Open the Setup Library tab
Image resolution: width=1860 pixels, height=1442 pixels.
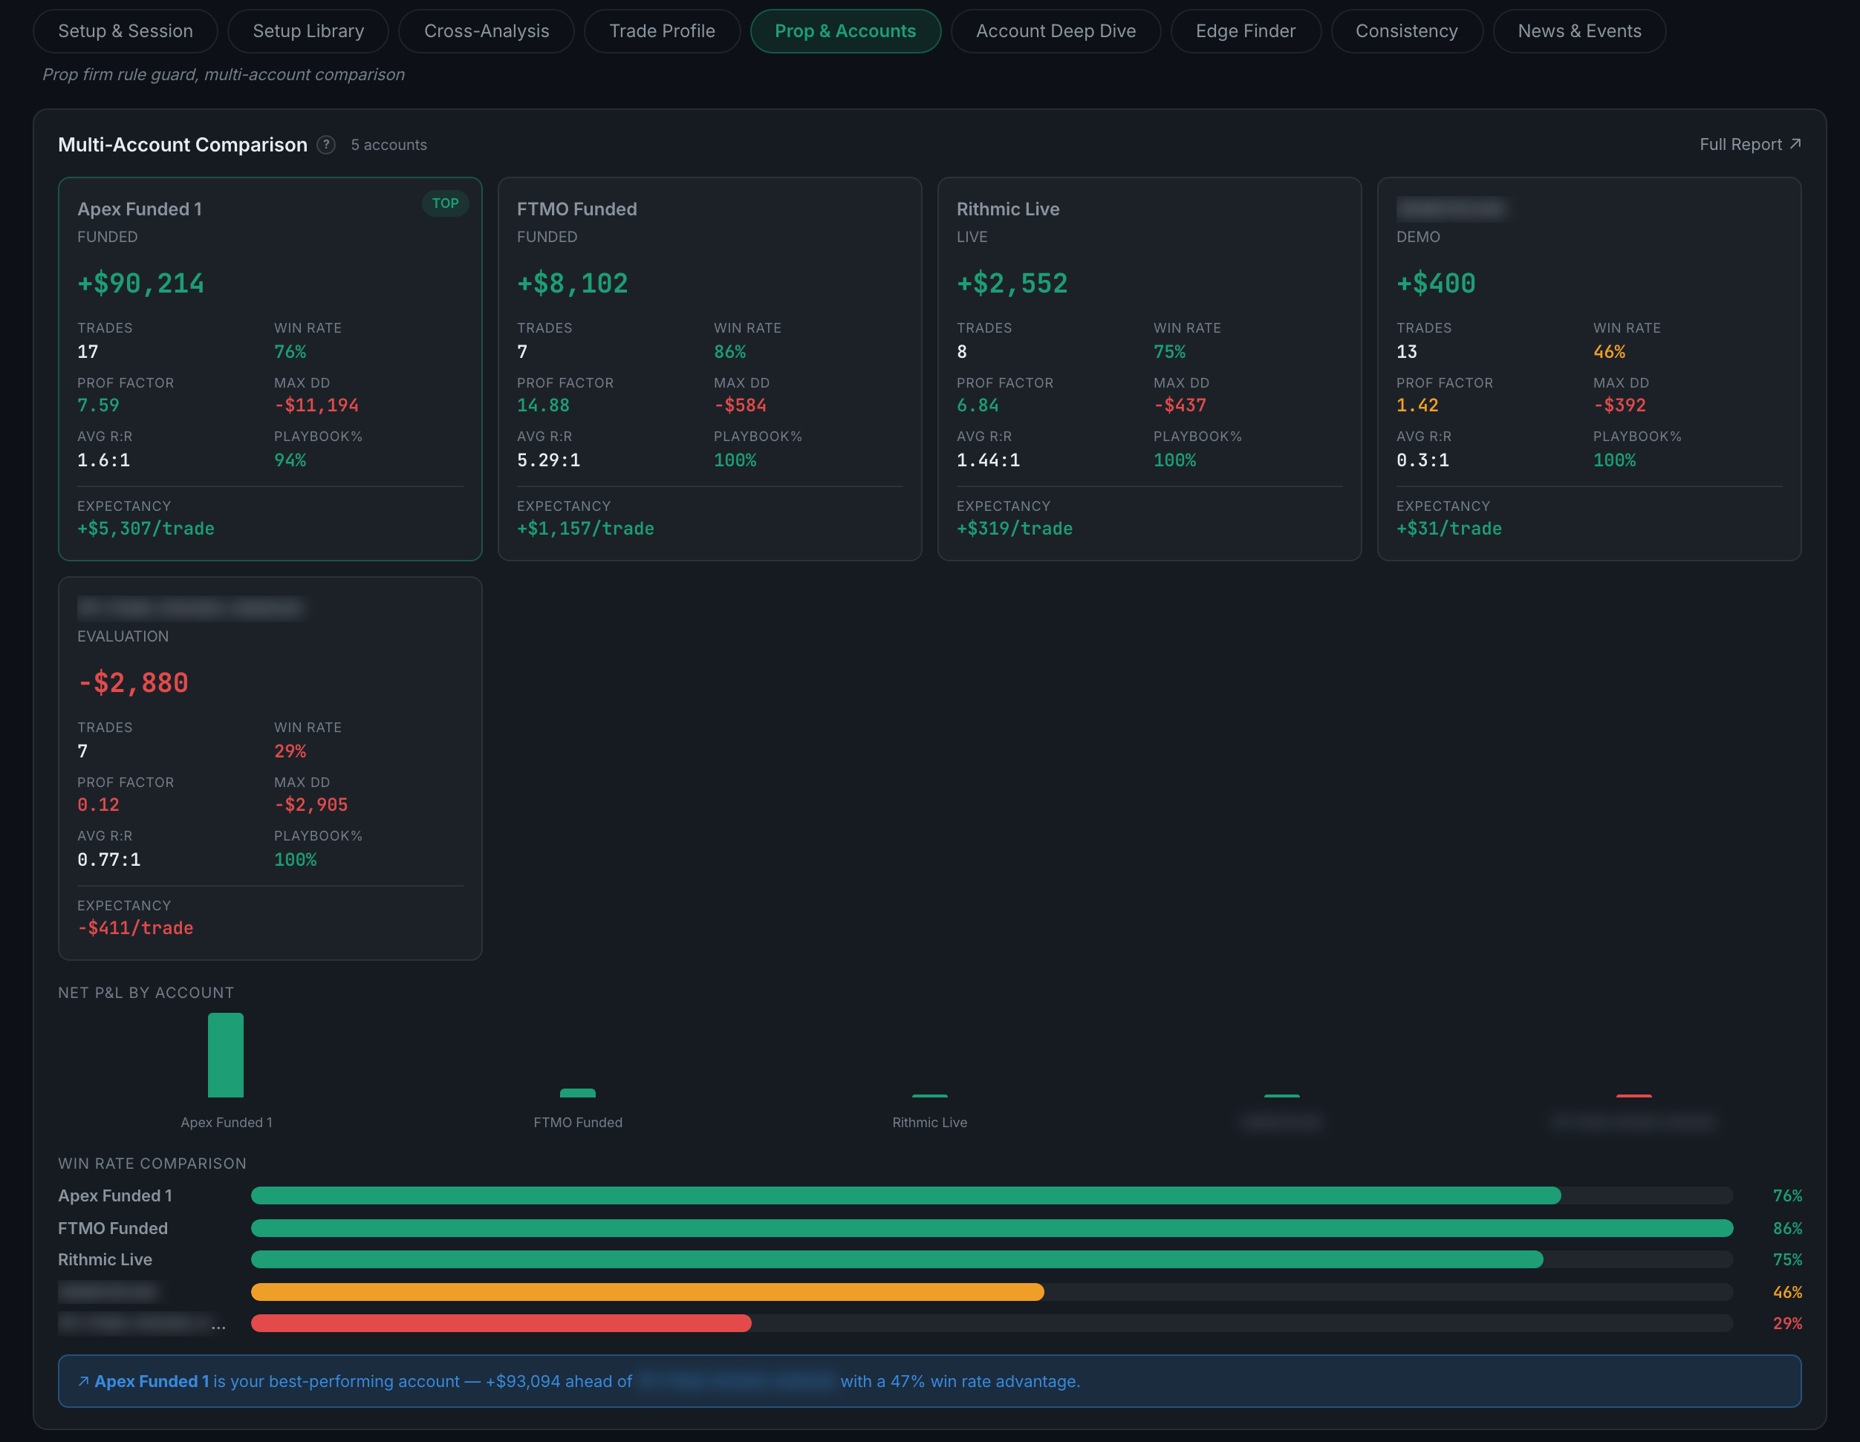[x=308, y=31]
